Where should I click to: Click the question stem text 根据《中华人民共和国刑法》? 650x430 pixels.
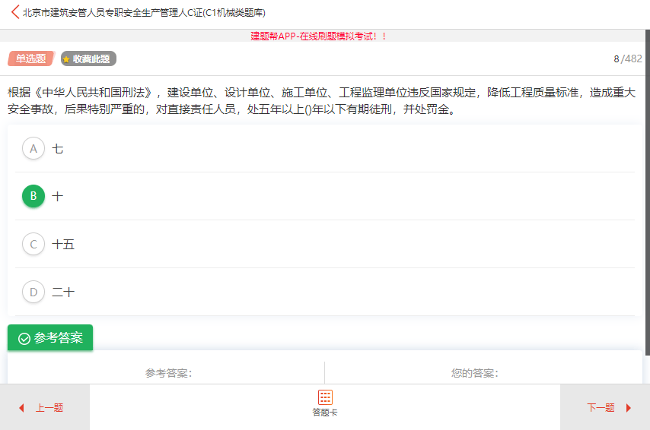322,100
